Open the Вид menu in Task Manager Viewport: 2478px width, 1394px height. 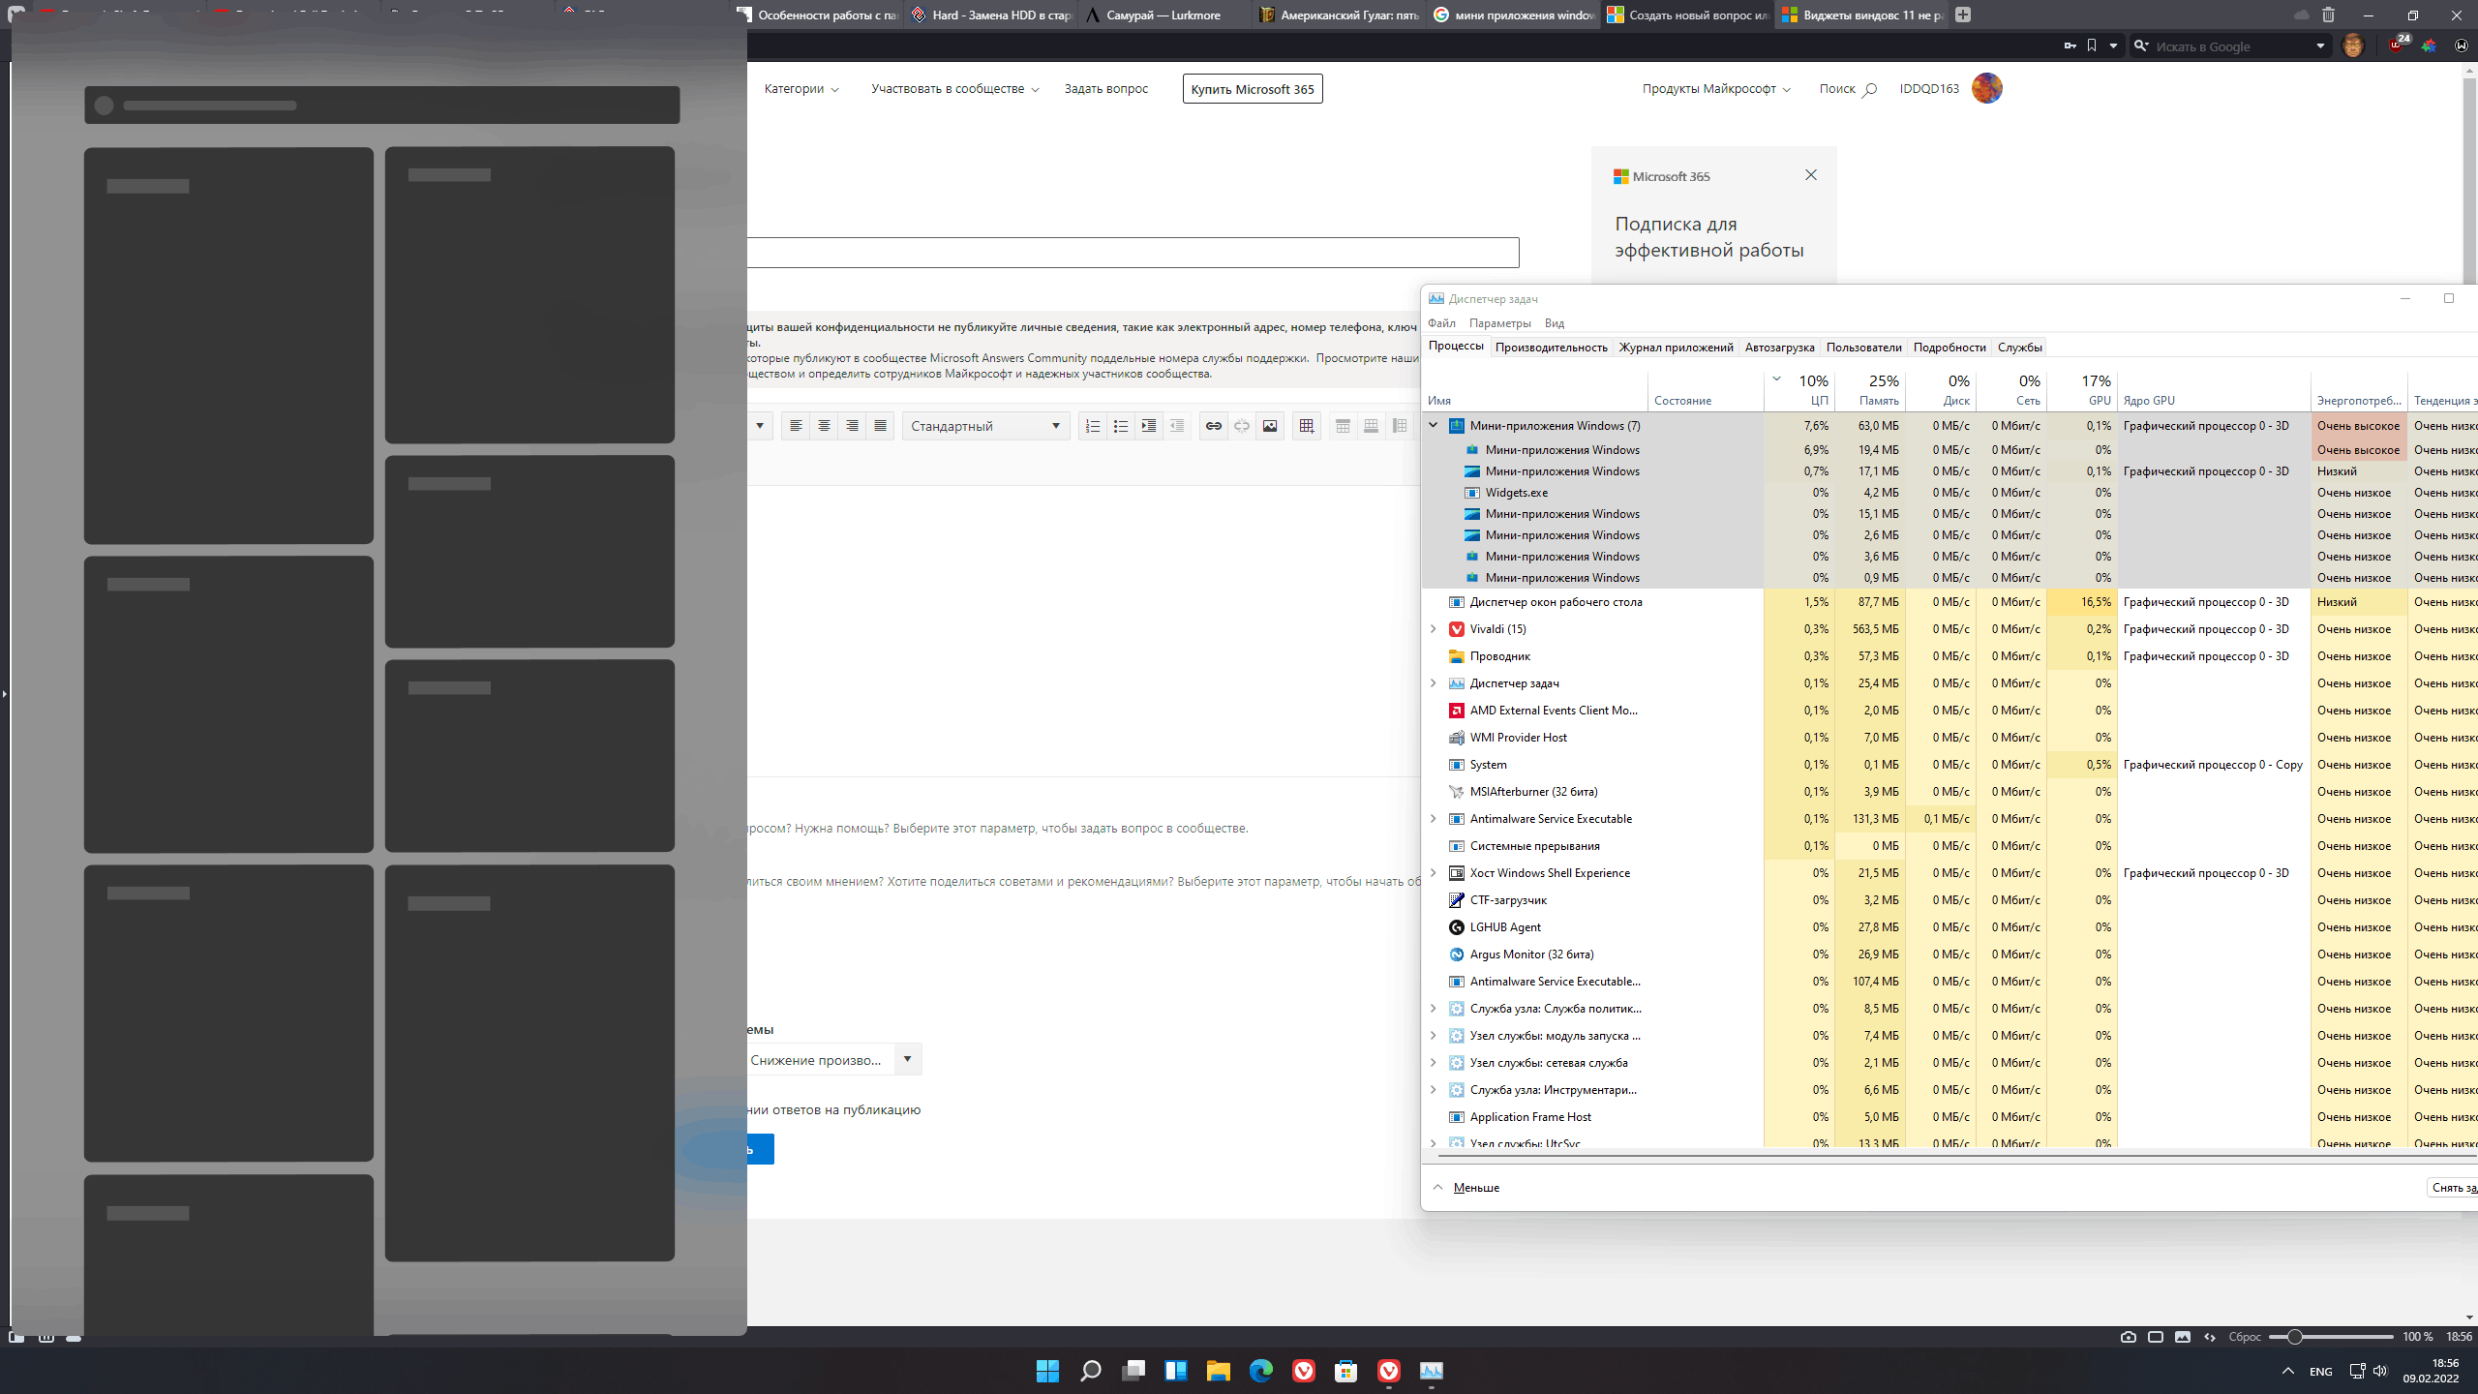point(1555,323)
